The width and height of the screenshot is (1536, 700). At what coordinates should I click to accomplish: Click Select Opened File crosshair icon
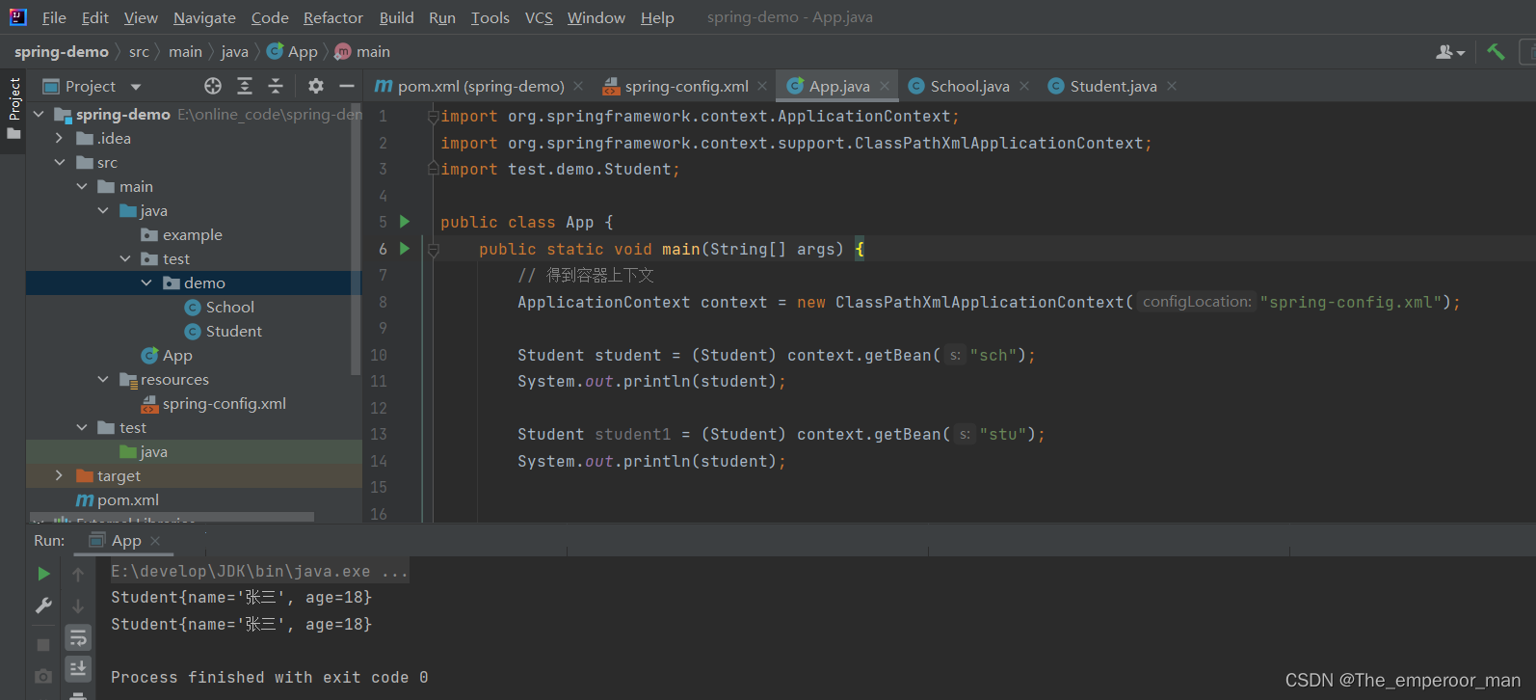click(x=213, y=86)
